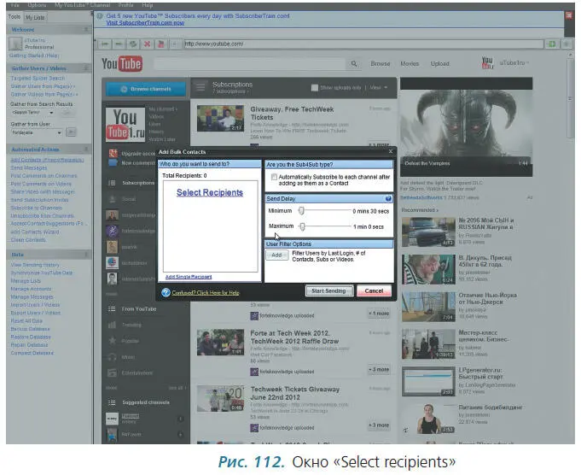Image resolution: width=581 pixels, height=475 pixels.
Task: Switch to the My Lists tab
Action: 35,17
